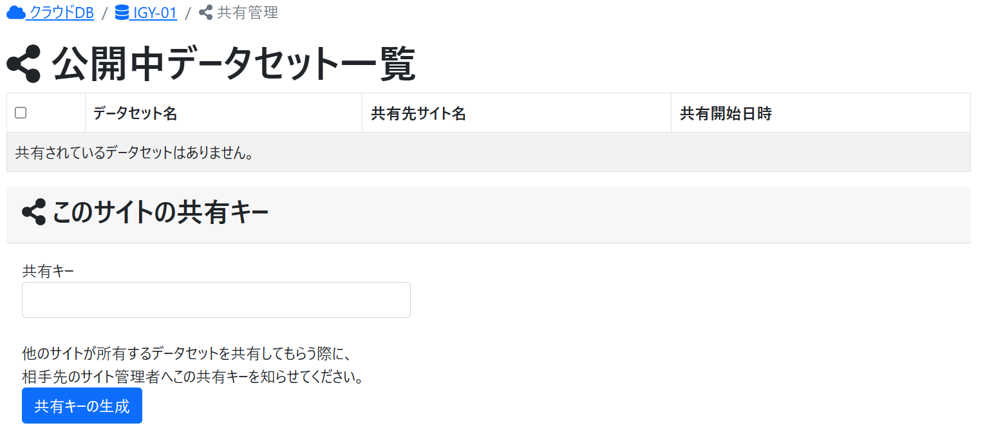The height and width of the screenshot is (439, 987).
Task: Click the 共有されているデータセットはありません row
Action: (134, 153)
